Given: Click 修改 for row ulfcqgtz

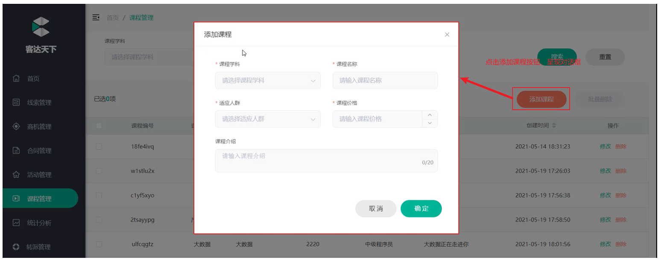Looking at the screenshot, I should (605, 244).
